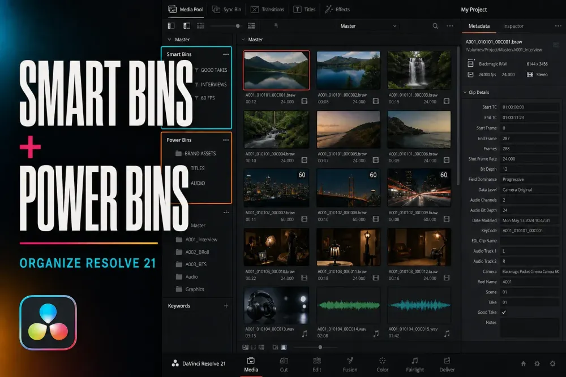
Task: Collapse the Master tree in sidebar
Action: [x=169, y=40]
